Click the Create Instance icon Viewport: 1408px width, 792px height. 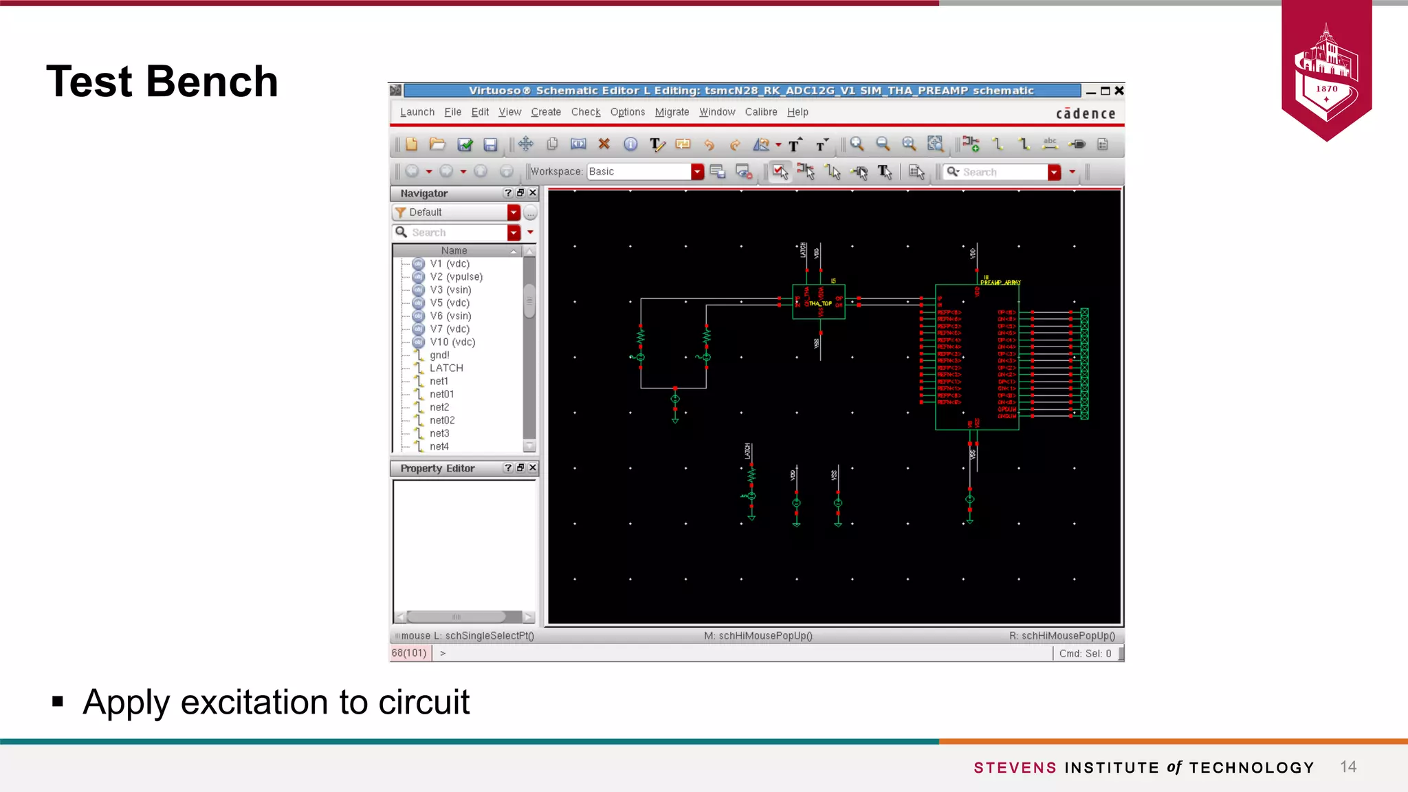(971, 144)
